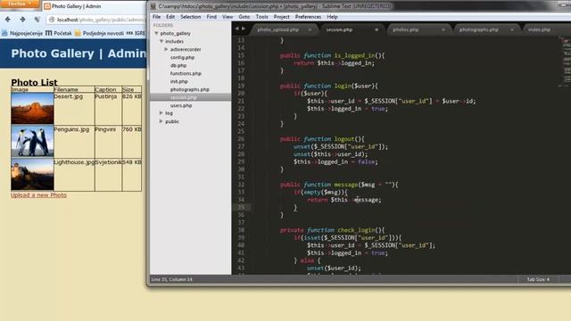The height and width of the screenshot is (321, 571).
Task: Collapse the photo_gallery folder in sidebar
Action: pos(156,33)
